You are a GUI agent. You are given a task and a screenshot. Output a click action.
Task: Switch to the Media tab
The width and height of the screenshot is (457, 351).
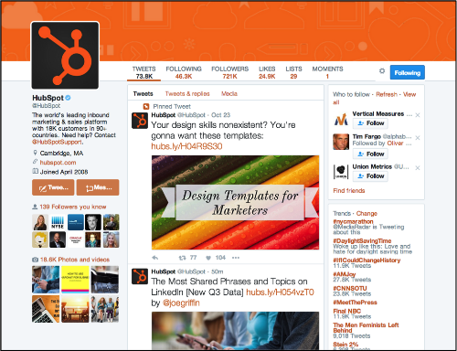(229, 93)
